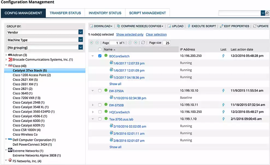Screen dimensions: 270x165
Task: Switch to Inventory Status tab
Action: (105, 13)
